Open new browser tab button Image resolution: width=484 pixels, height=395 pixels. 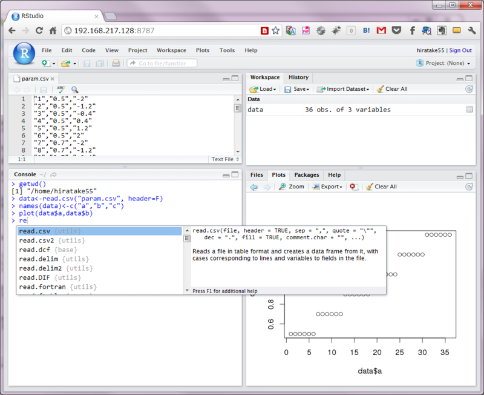110,16
